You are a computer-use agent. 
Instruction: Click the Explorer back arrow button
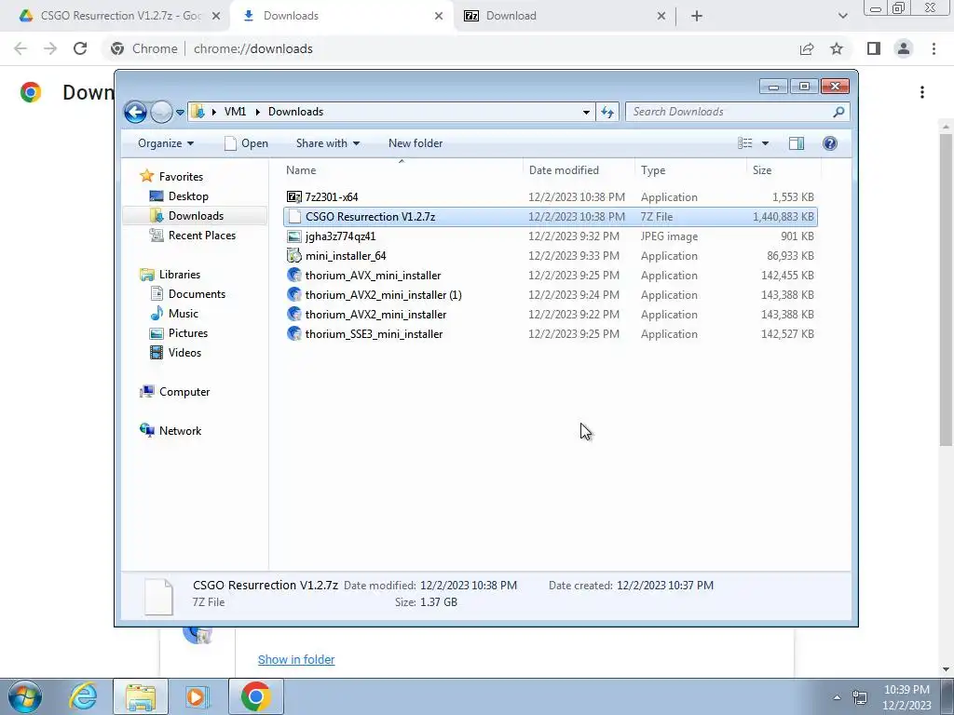pos(135,112)
